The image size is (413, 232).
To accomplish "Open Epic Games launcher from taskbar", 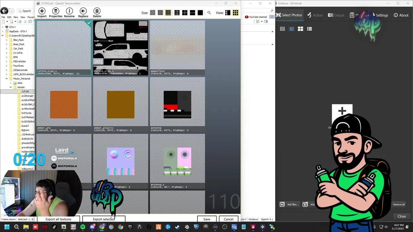I will pyautogui.click(x=130, y=227).
